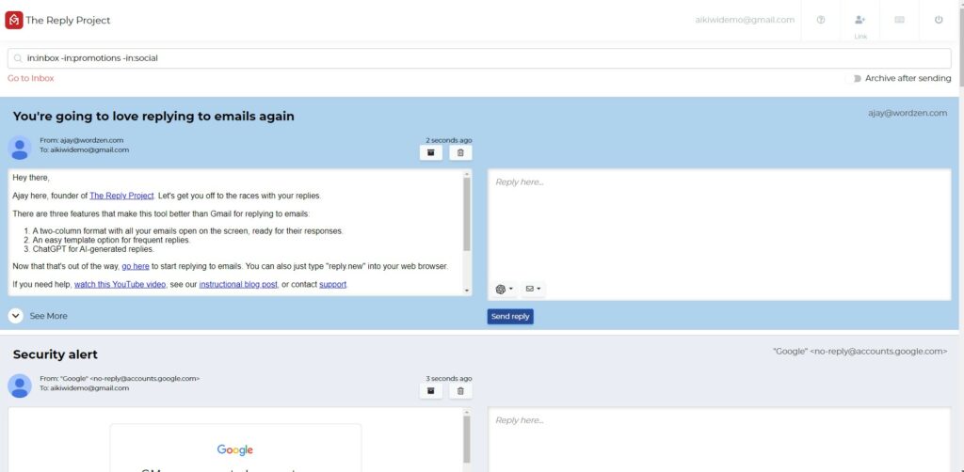Screen dimensions: 964x472
Task: Delete the Security alert email
Action: 460,391
